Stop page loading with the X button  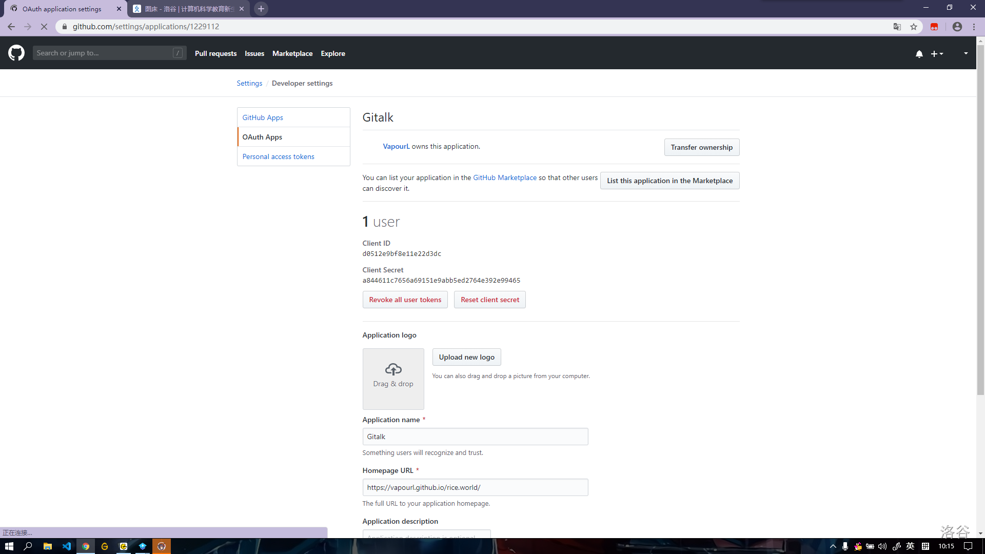coord(44,27)
